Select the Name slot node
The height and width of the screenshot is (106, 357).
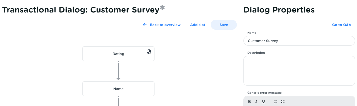click(x=118, y=89)
